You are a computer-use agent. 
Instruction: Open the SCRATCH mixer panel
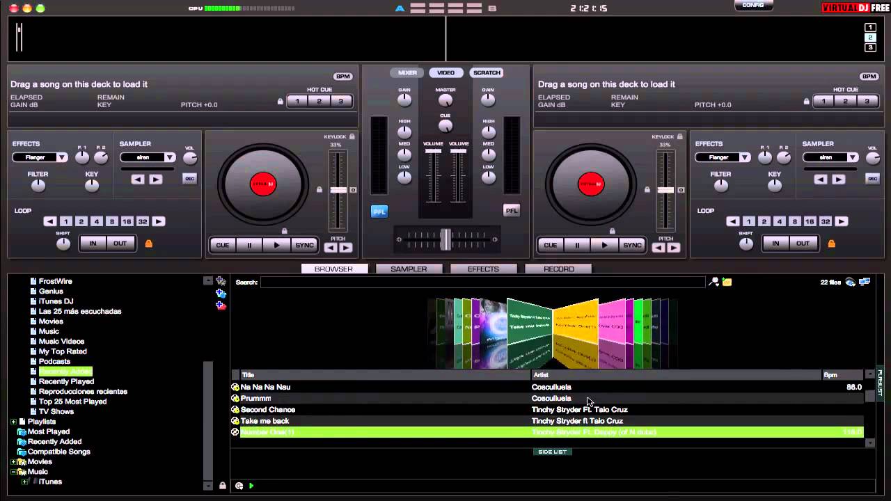[487, 72]
